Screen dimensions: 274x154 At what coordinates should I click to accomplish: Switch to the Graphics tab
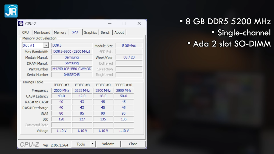[x=90, y=32]
